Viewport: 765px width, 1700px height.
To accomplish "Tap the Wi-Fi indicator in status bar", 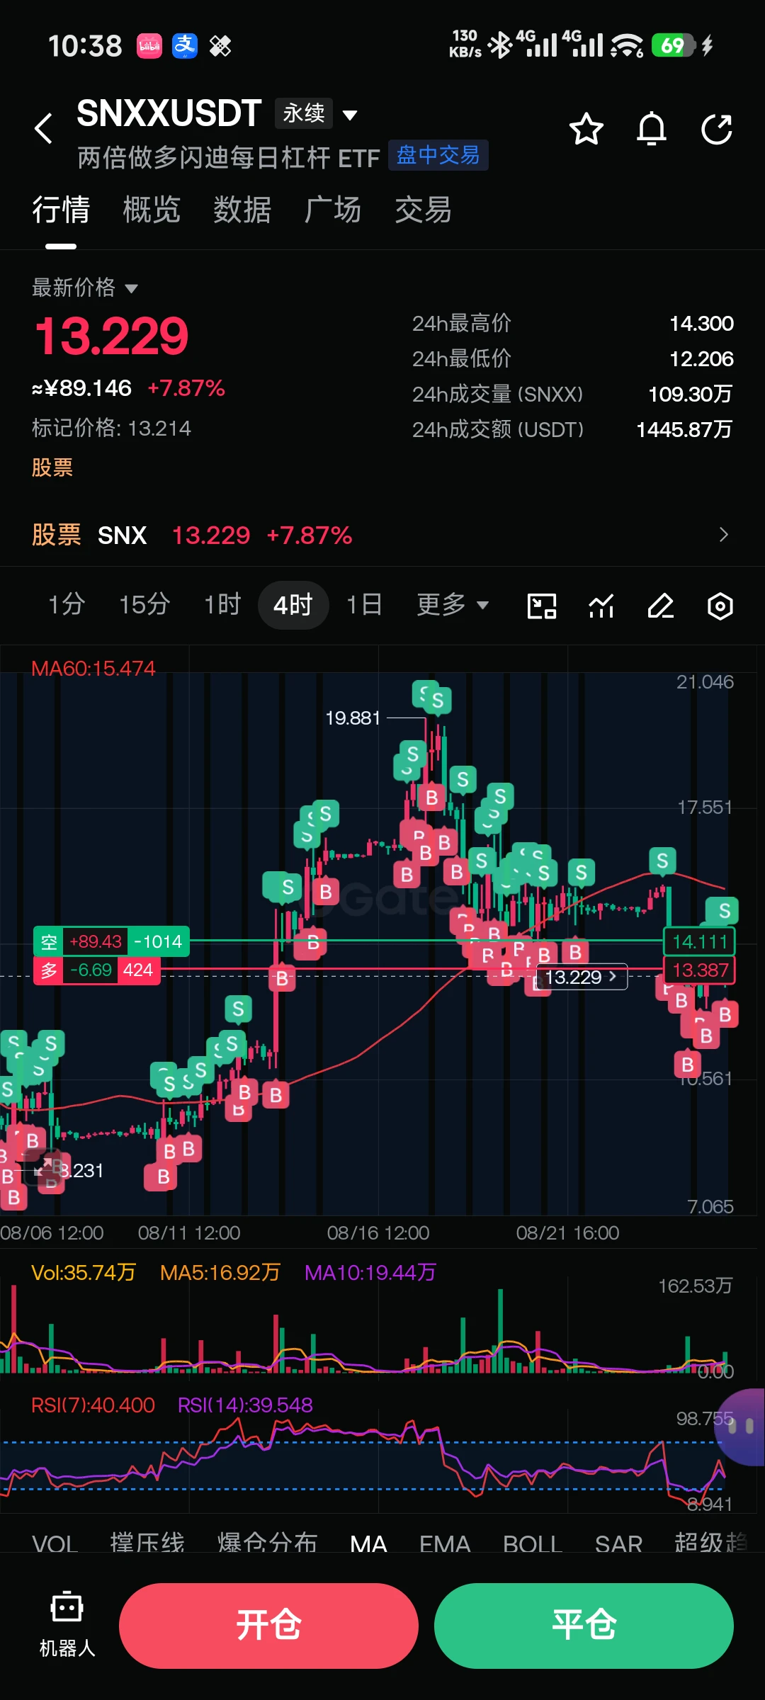I will tap(627, 46).
